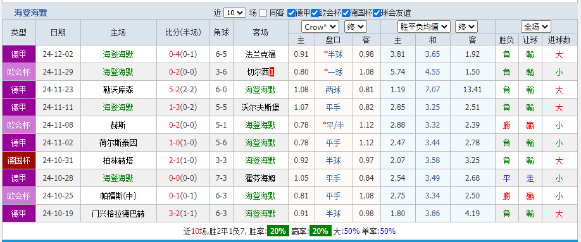Screen dimensions: 581x242
Task: Click the 角球 column header
Action: (x=222, y=32)
